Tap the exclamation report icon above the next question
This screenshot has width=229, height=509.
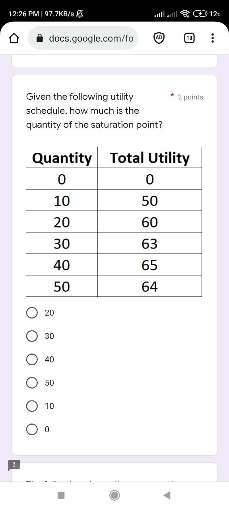(x=14, y=464)
